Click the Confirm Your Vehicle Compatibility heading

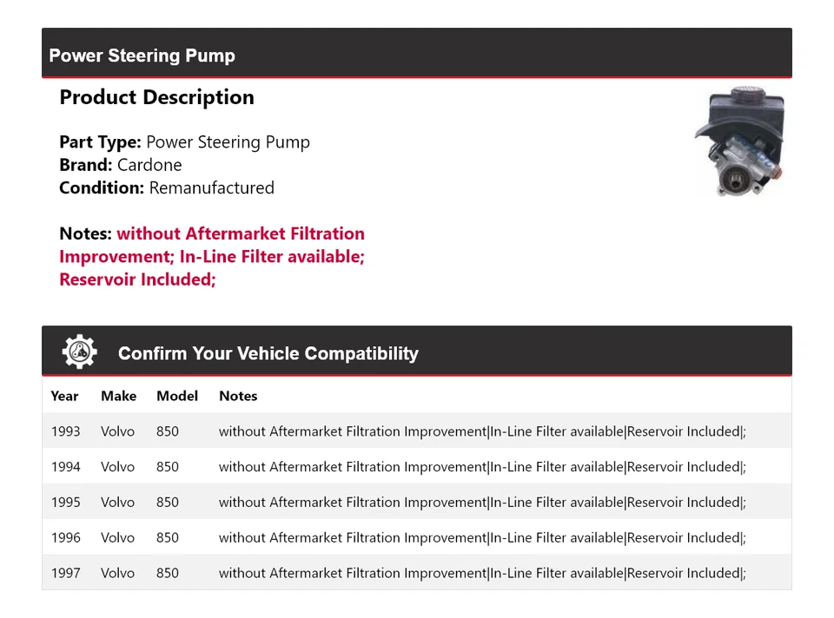[x=268, y=353]
